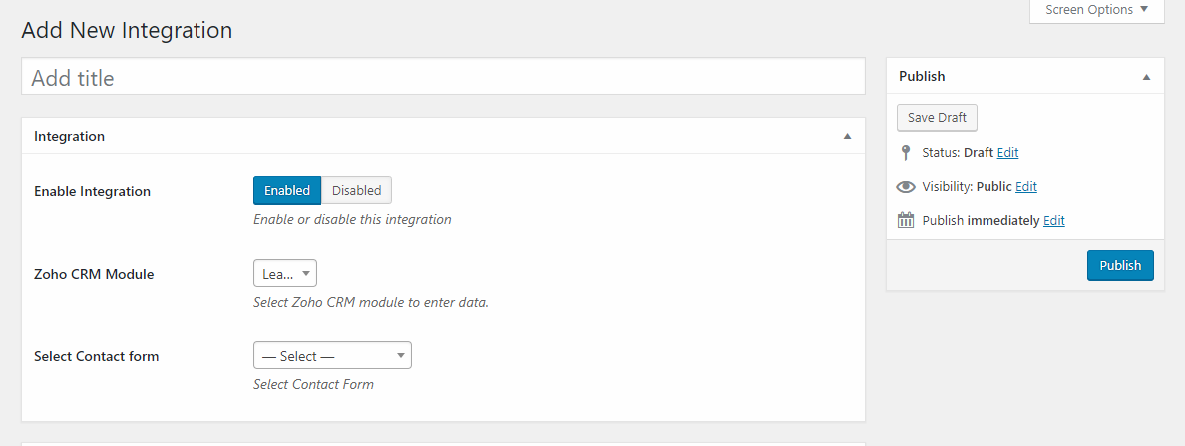
Task: Switch integration to Disabled
Action: click(x=356, y=190)
